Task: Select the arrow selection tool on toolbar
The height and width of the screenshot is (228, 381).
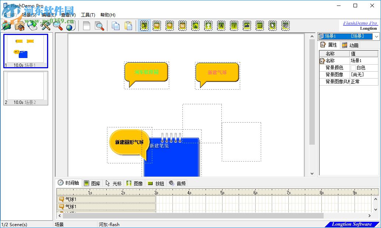Action: (x=144, y=25)
